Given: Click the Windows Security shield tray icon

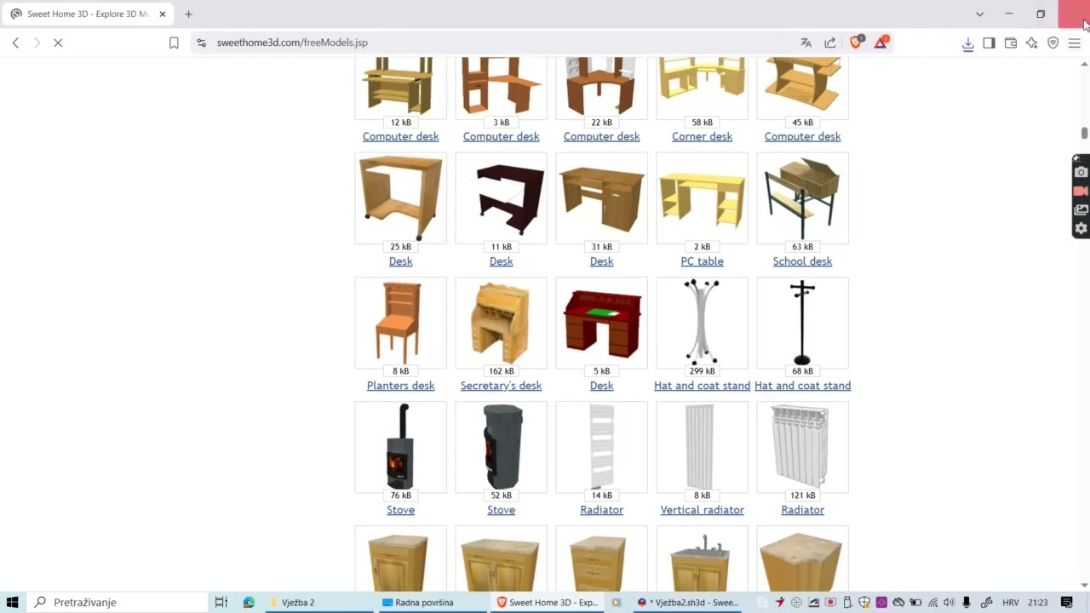Looking at the screenshot, I should [x=864, y=603].
